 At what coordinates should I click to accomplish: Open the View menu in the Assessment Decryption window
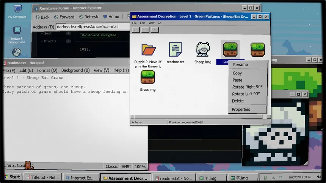click(151, 23)
